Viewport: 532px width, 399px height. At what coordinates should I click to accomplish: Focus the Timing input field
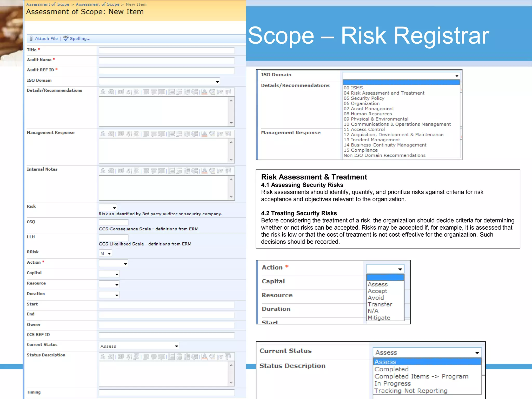pos(167,393)
